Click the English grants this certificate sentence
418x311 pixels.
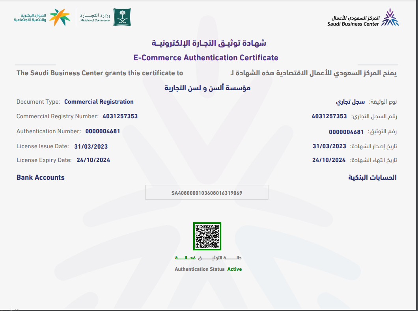coord(100,73)
